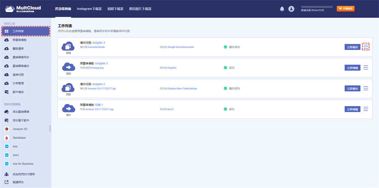Open the notifications bell
The image size is (379, 188).
(282, 9)
